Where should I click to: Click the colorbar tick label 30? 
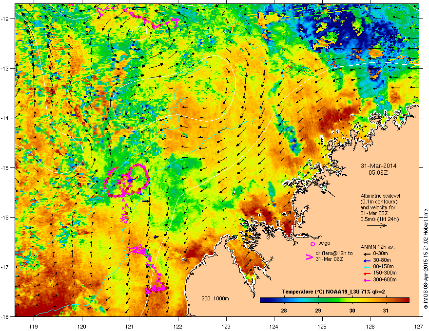[x=352, y=311]
